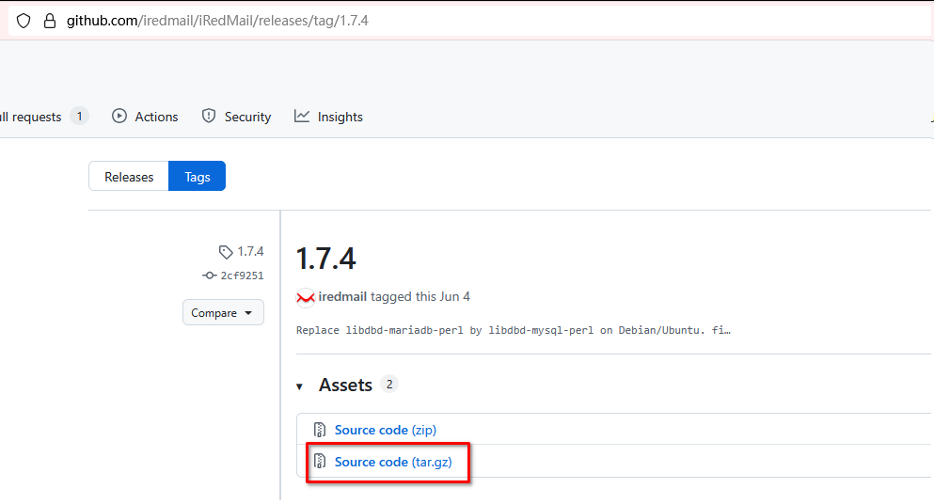This screenshot has width=934, height=504.
Task: Open the Pull requests tab
Action: pyautogui.click(x=33, y=117)
